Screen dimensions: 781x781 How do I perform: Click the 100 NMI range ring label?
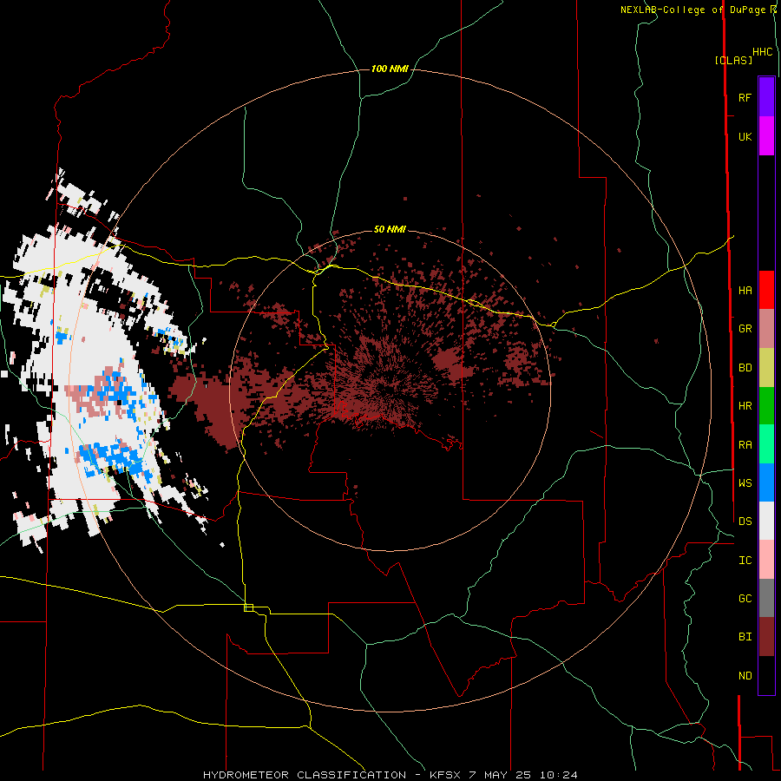[390, 69]
